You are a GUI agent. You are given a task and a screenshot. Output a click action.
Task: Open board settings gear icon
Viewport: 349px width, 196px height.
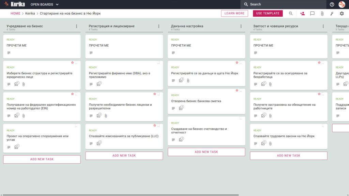(x=342, y=14)
